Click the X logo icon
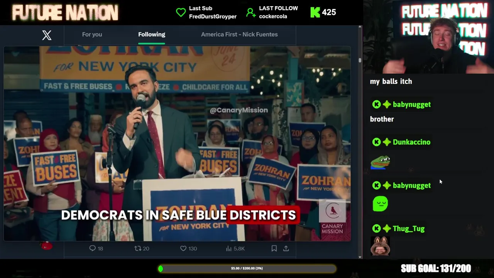 pos(47,35)
